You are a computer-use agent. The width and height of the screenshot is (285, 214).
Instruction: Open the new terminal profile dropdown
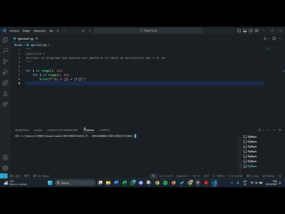263,130
